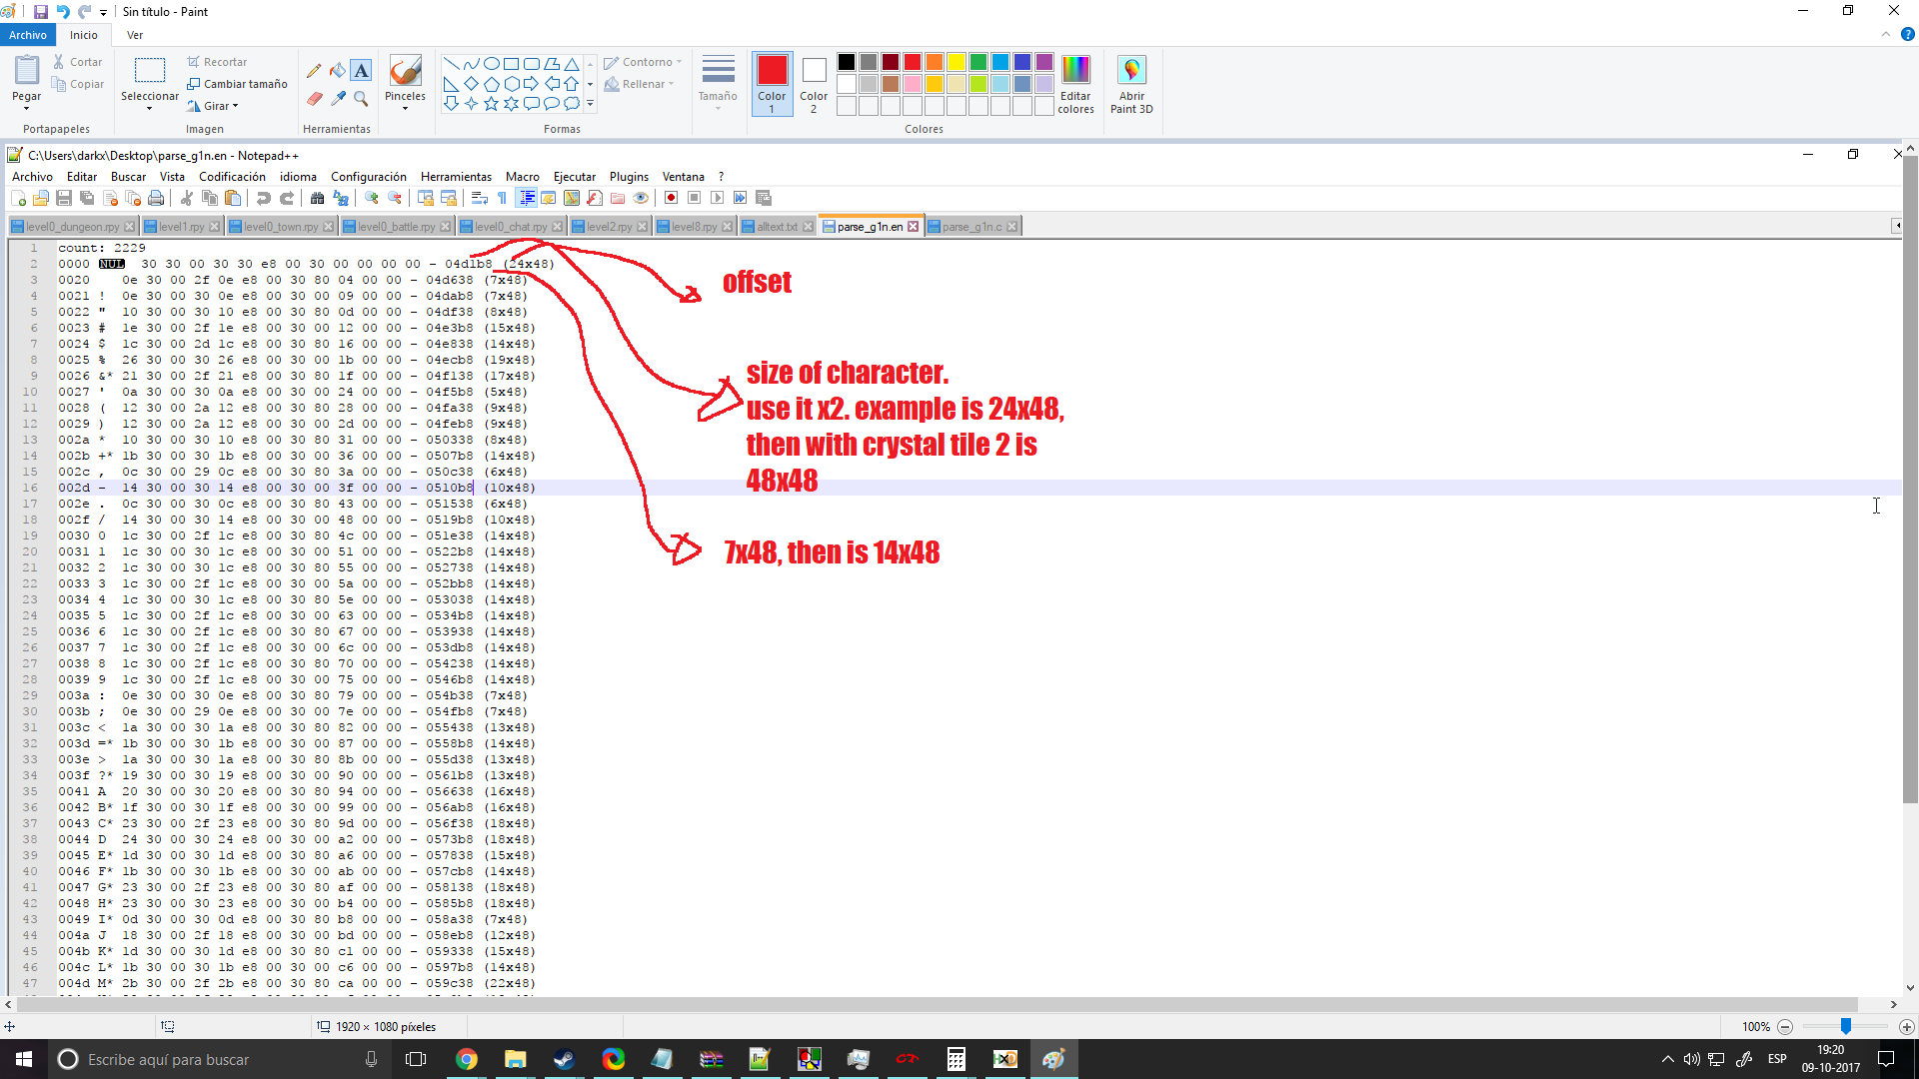The image size is (1919, 1079).
Task: Expand the Seleccionar dropdown arrow
Action: (150, 108)
